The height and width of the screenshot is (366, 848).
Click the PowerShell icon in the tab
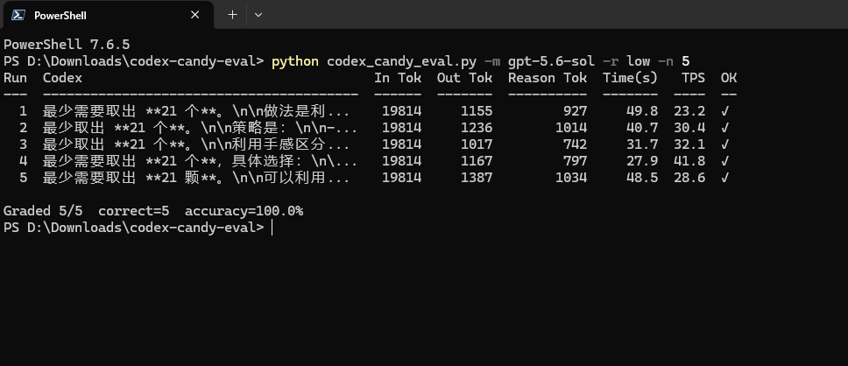point(18,15)
